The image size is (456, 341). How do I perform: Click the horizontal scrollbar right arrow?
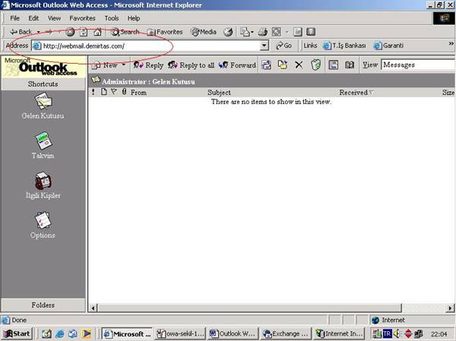(x=450, y=308)
